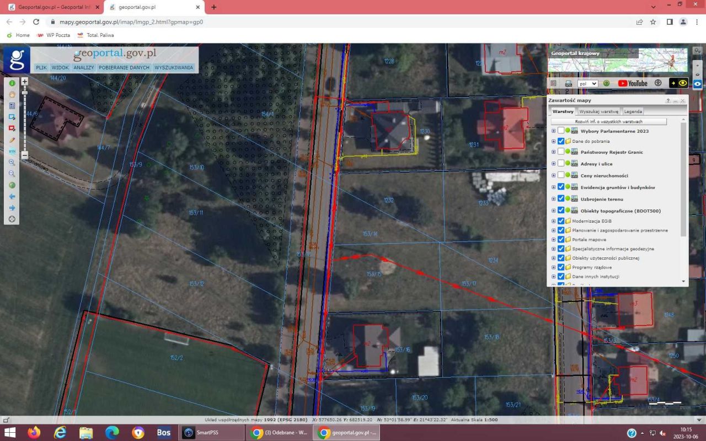This screenshot has width=706, height=441.
Task: Open the WYSZUKIWANIA menu
Action: [174, 67]
